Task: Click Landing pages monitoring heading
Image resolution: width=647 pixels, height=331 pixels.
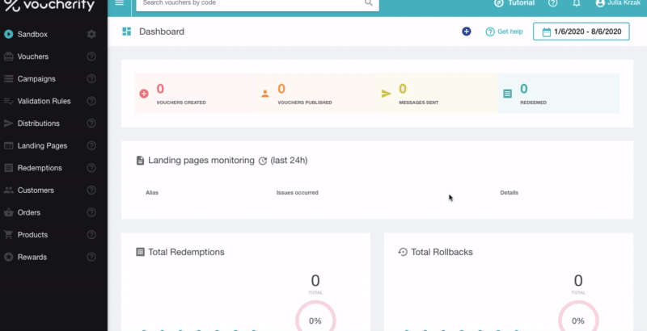Action: coord(201,160)
